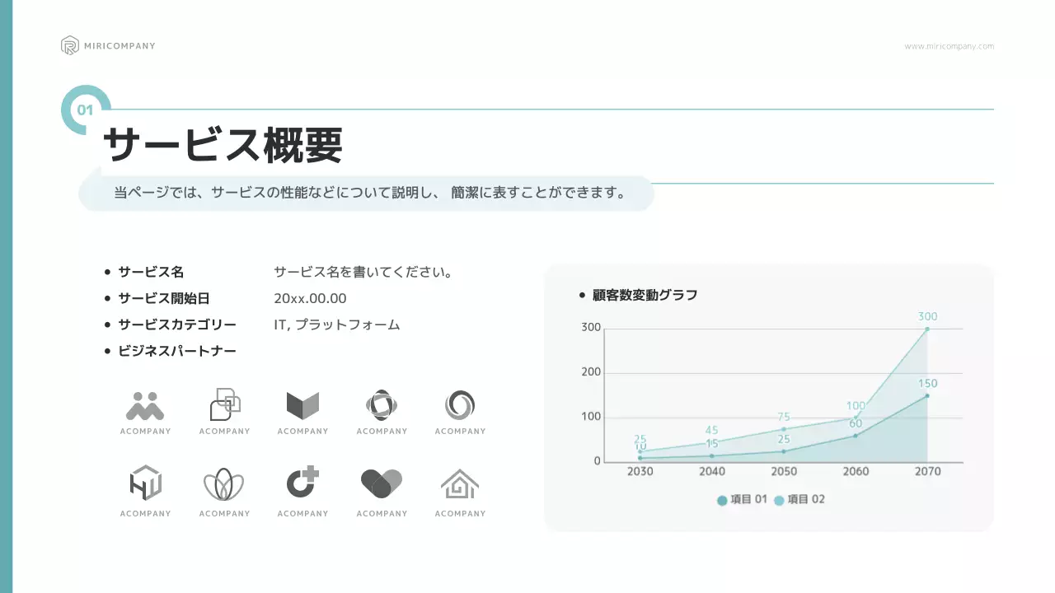Open the www.miricompany.com link
The width and height of the screenshot is (1055, 593).
click(949, 46)
